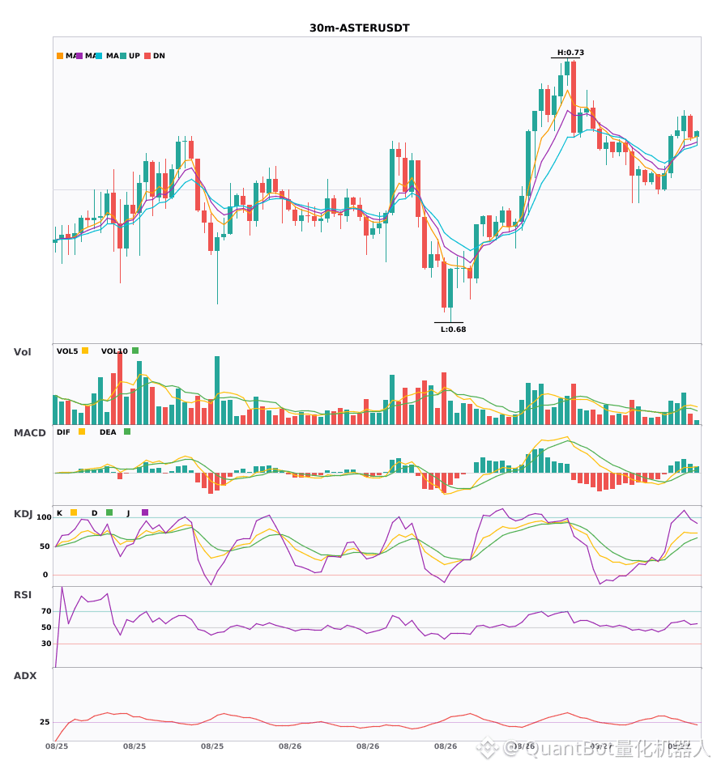Click the green VOL10 legend swatch
Screen dimensions: 717x769
point(135,351)
